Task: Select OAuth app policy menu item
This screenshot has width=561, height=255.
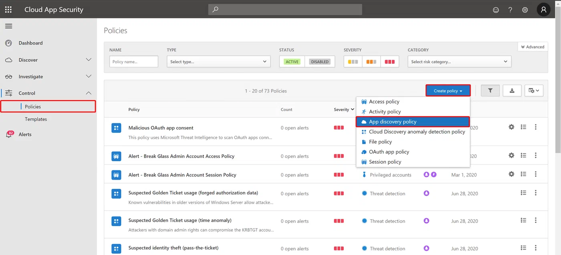Action: (413, 152)
